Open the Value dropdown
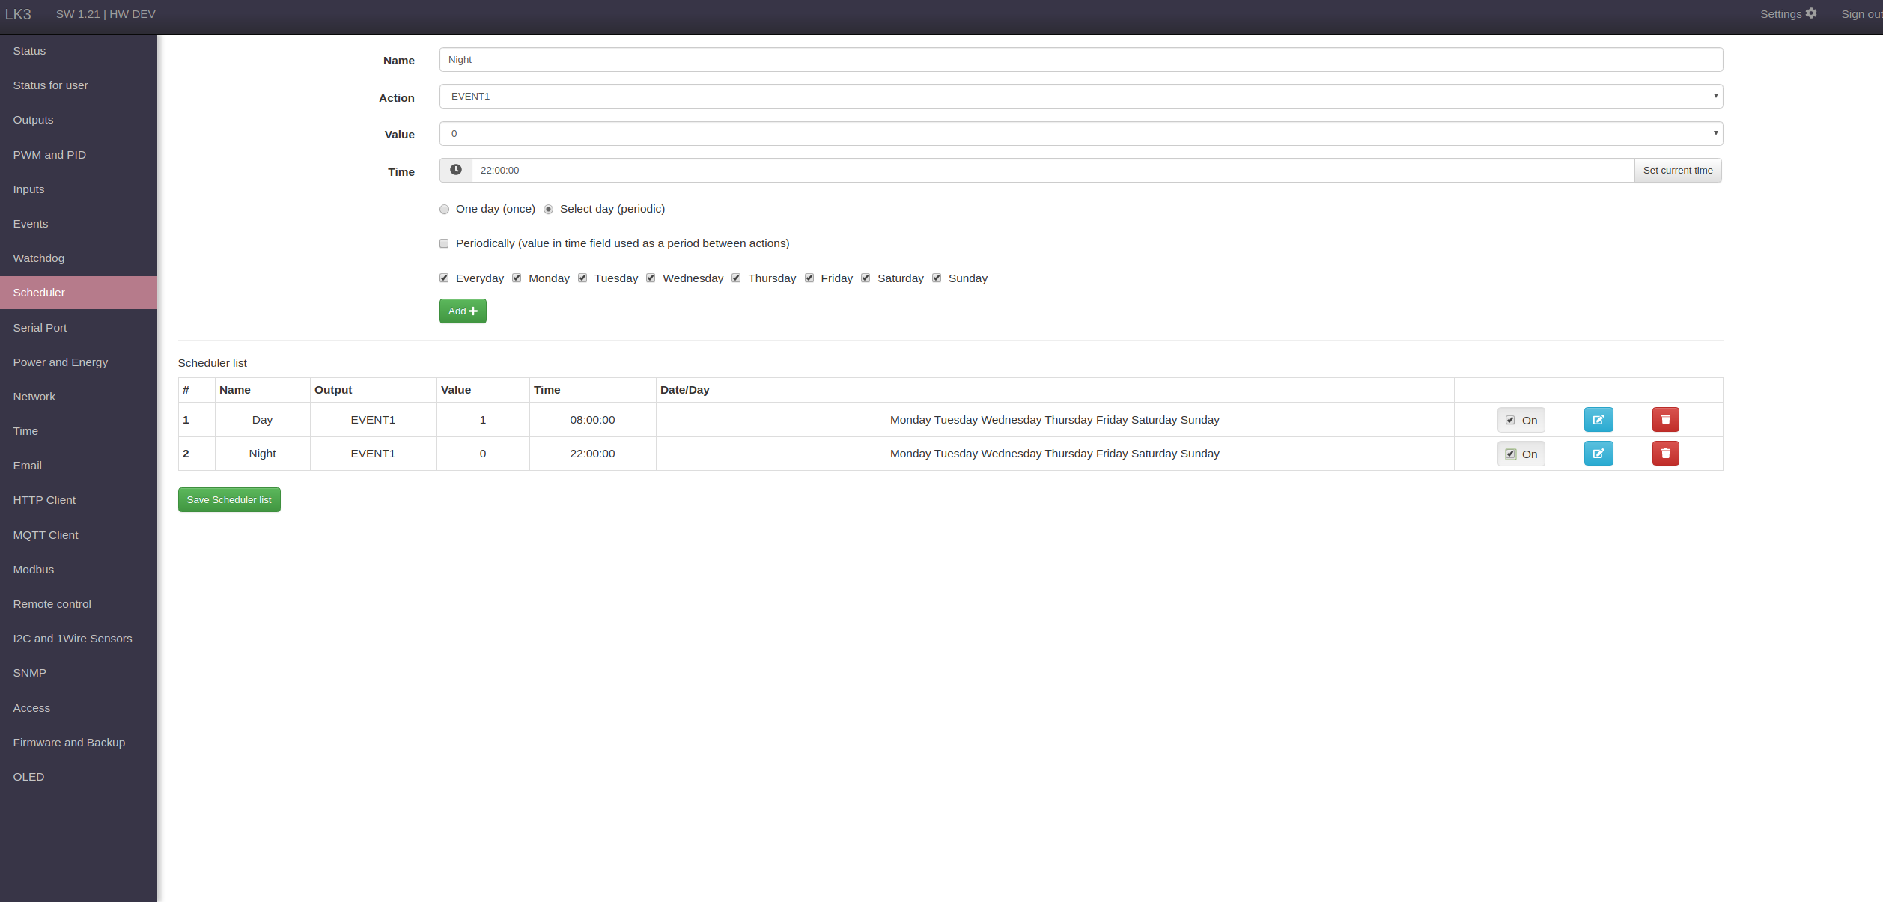Viewport: 1883px width, 902px height. pos(1080,134)
